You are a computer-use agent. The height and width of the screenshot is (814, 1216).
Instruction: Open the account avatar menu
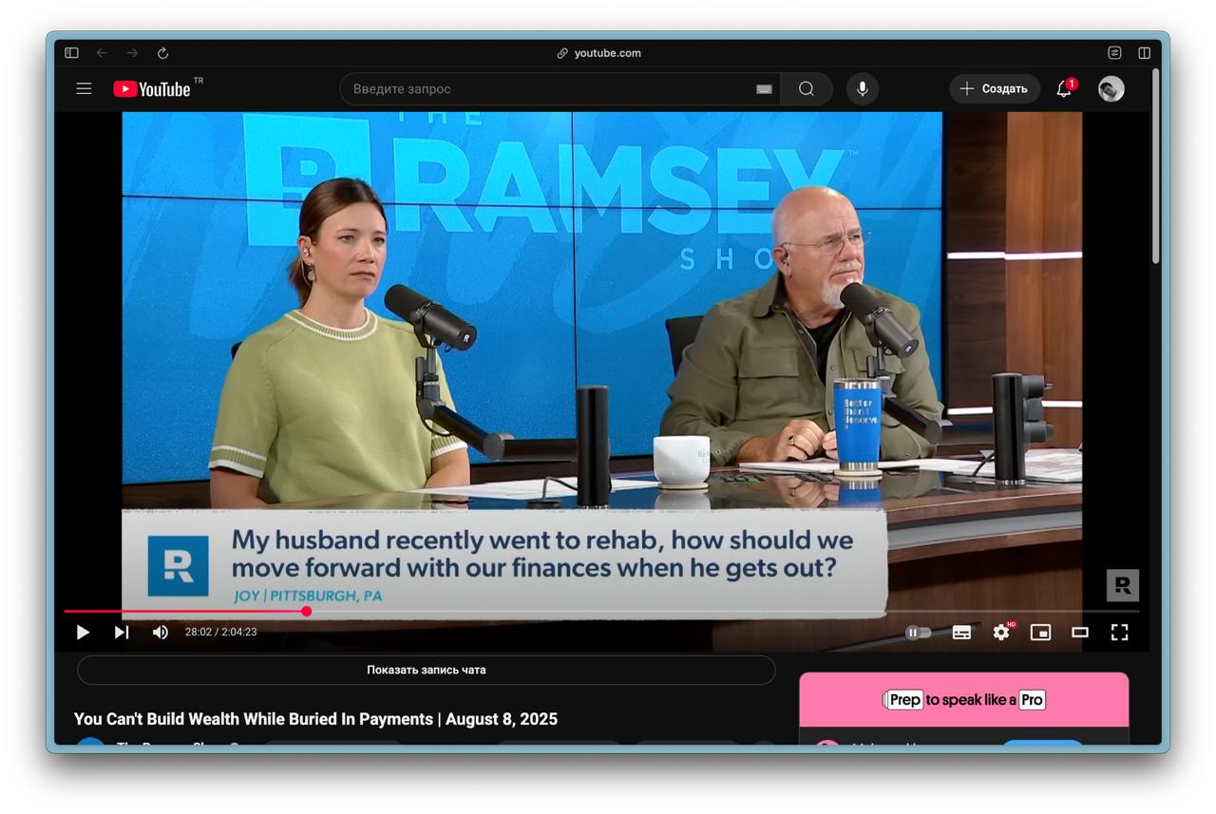tap(1111, 88)
